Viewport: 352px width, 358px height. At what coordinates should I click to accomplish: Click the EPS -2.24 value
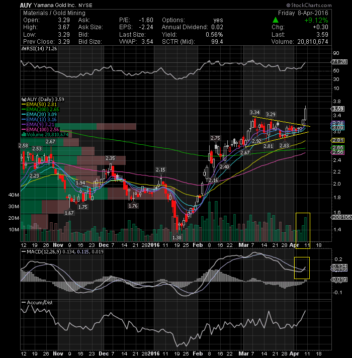(146, 27)
